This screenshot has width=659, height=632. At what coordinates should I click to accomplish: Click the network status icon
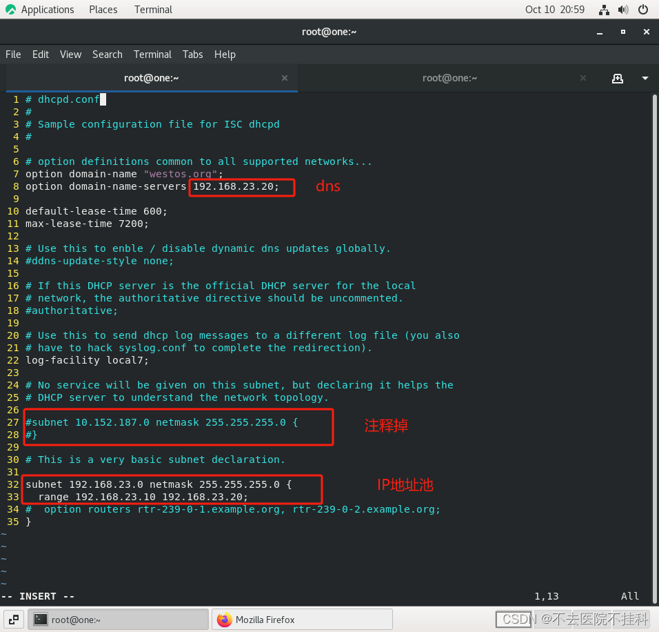(603, 9)
